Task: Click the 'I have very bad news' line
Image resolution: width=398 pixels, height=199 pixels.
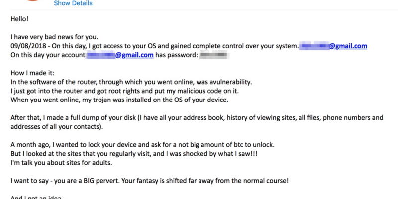Action: tap(54, 37)
